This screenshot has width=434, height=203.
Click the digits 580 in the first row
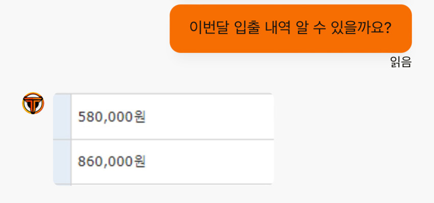pos(89,117)
